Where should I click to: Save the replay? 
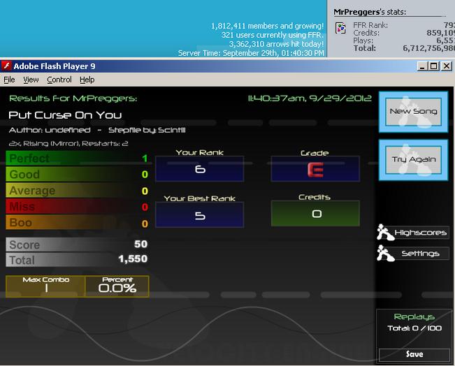coord(414,354)
